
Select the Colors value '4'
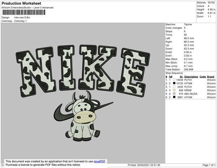(208, 6)
